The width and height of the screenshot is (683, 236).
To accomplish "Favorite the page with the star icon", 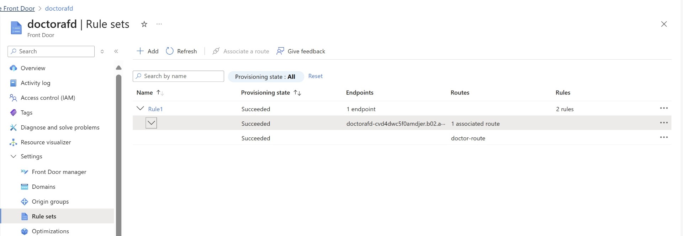I will point(144,24).
